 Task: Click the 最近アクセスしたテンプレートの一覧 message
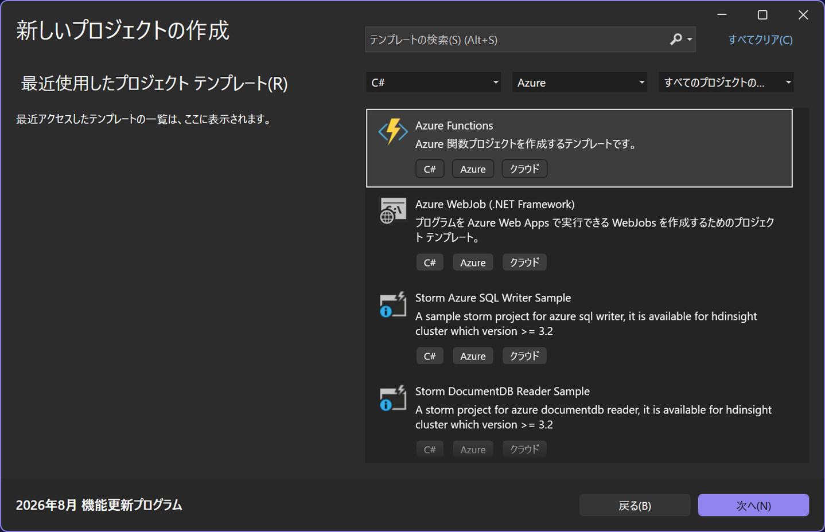tap(144, 119)
